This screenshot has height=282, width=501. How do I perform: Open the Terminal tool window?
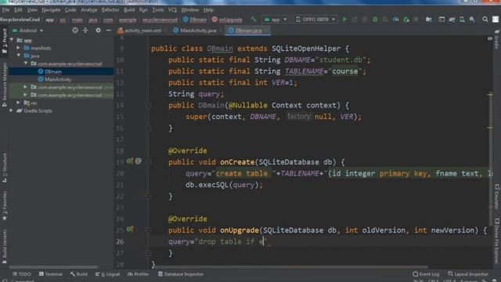coord(50,274)
